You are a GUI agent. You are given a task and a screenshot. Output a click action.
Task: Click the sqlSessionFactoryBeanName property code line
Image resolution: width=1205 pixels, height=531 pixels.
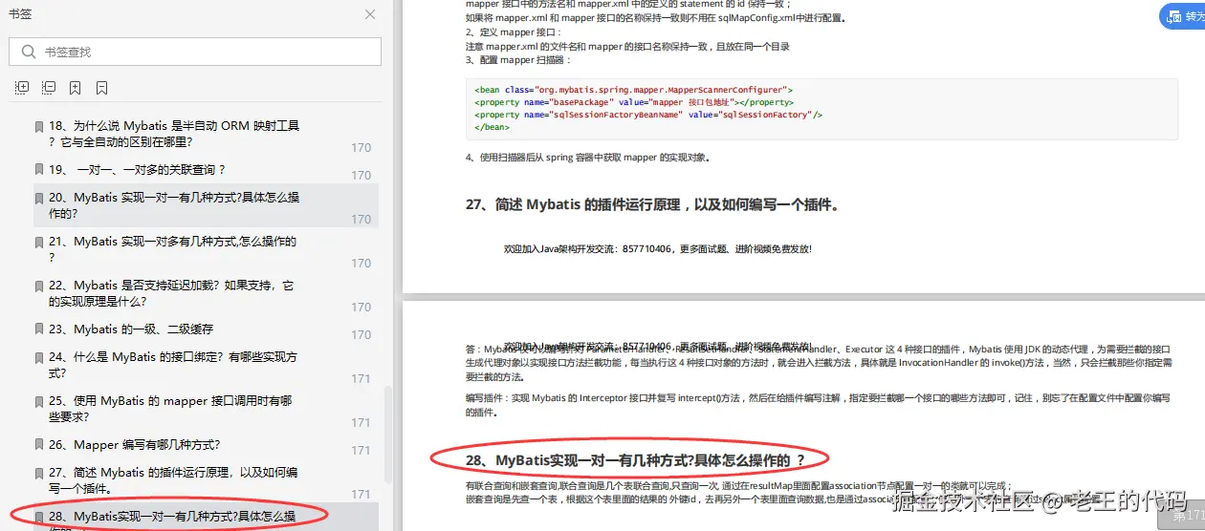(648, 115)
